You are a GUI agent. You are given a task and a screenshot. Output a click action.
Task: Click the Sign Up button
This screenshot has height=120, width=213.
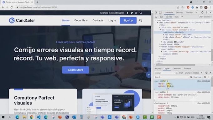(x=128, y=20)
